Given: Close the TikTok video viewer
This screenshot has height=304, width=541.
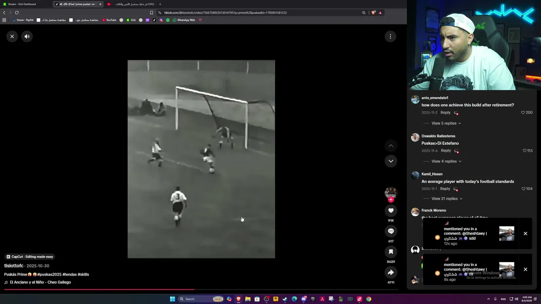Looking at the screenshot, I should coord(12,36).
